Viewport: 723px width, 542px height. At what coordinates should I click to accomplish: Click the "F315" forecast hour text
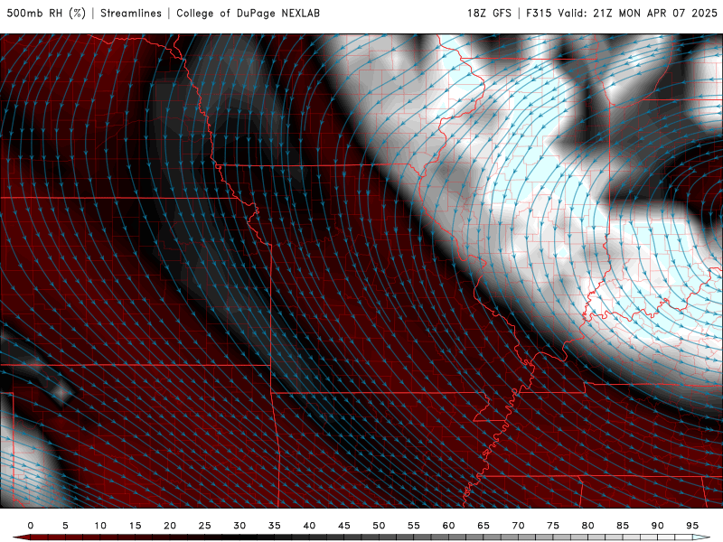pos(539,14)
